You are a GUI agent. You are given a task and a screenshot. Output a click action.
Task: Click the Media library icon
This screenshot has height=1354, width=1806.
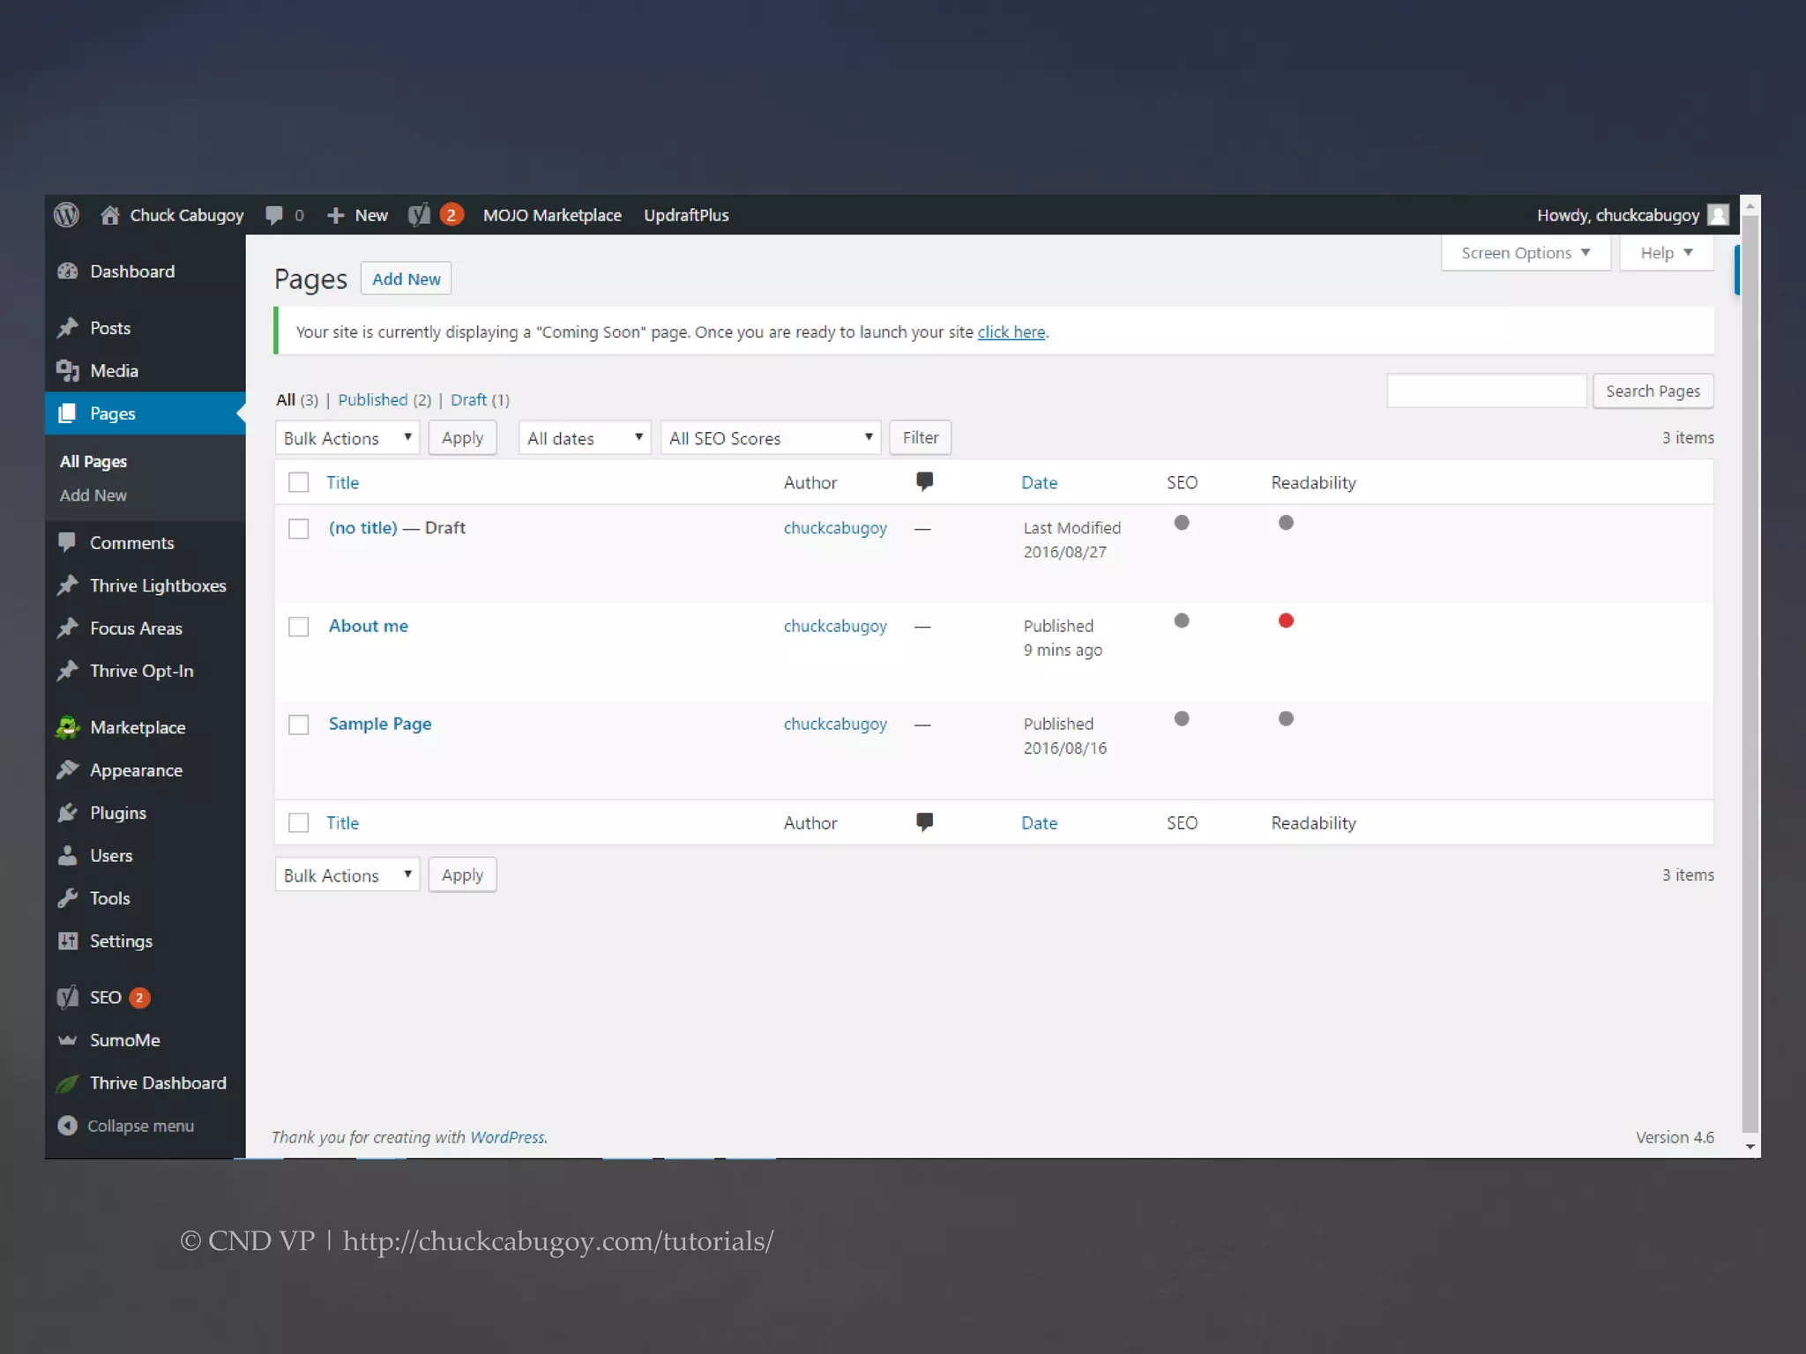[68, 371]
